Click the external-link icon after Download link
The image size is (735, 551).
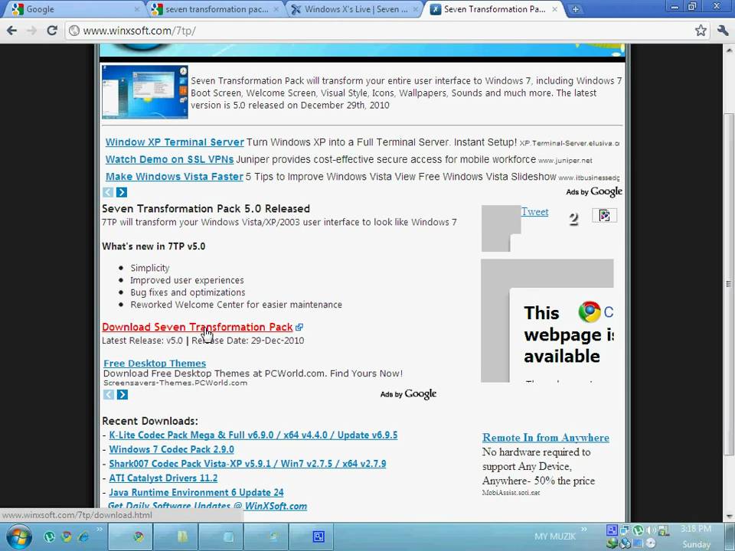click(x=299, y=327)
